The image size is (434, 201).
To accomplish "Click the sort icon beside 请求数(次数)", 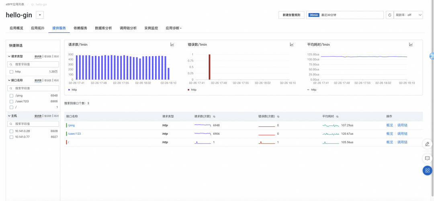I will point(214,117).
